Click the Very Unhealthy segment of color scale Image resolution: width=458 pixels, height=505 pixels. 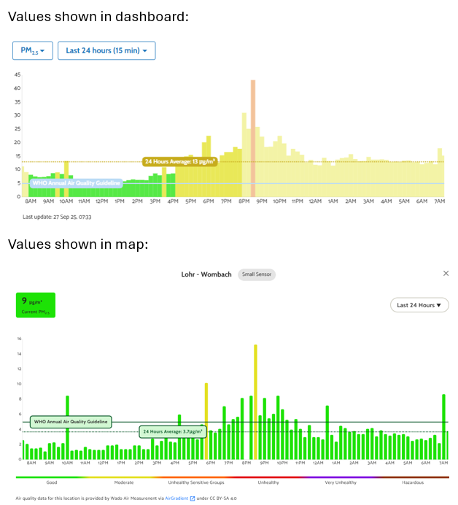(341, 478)
